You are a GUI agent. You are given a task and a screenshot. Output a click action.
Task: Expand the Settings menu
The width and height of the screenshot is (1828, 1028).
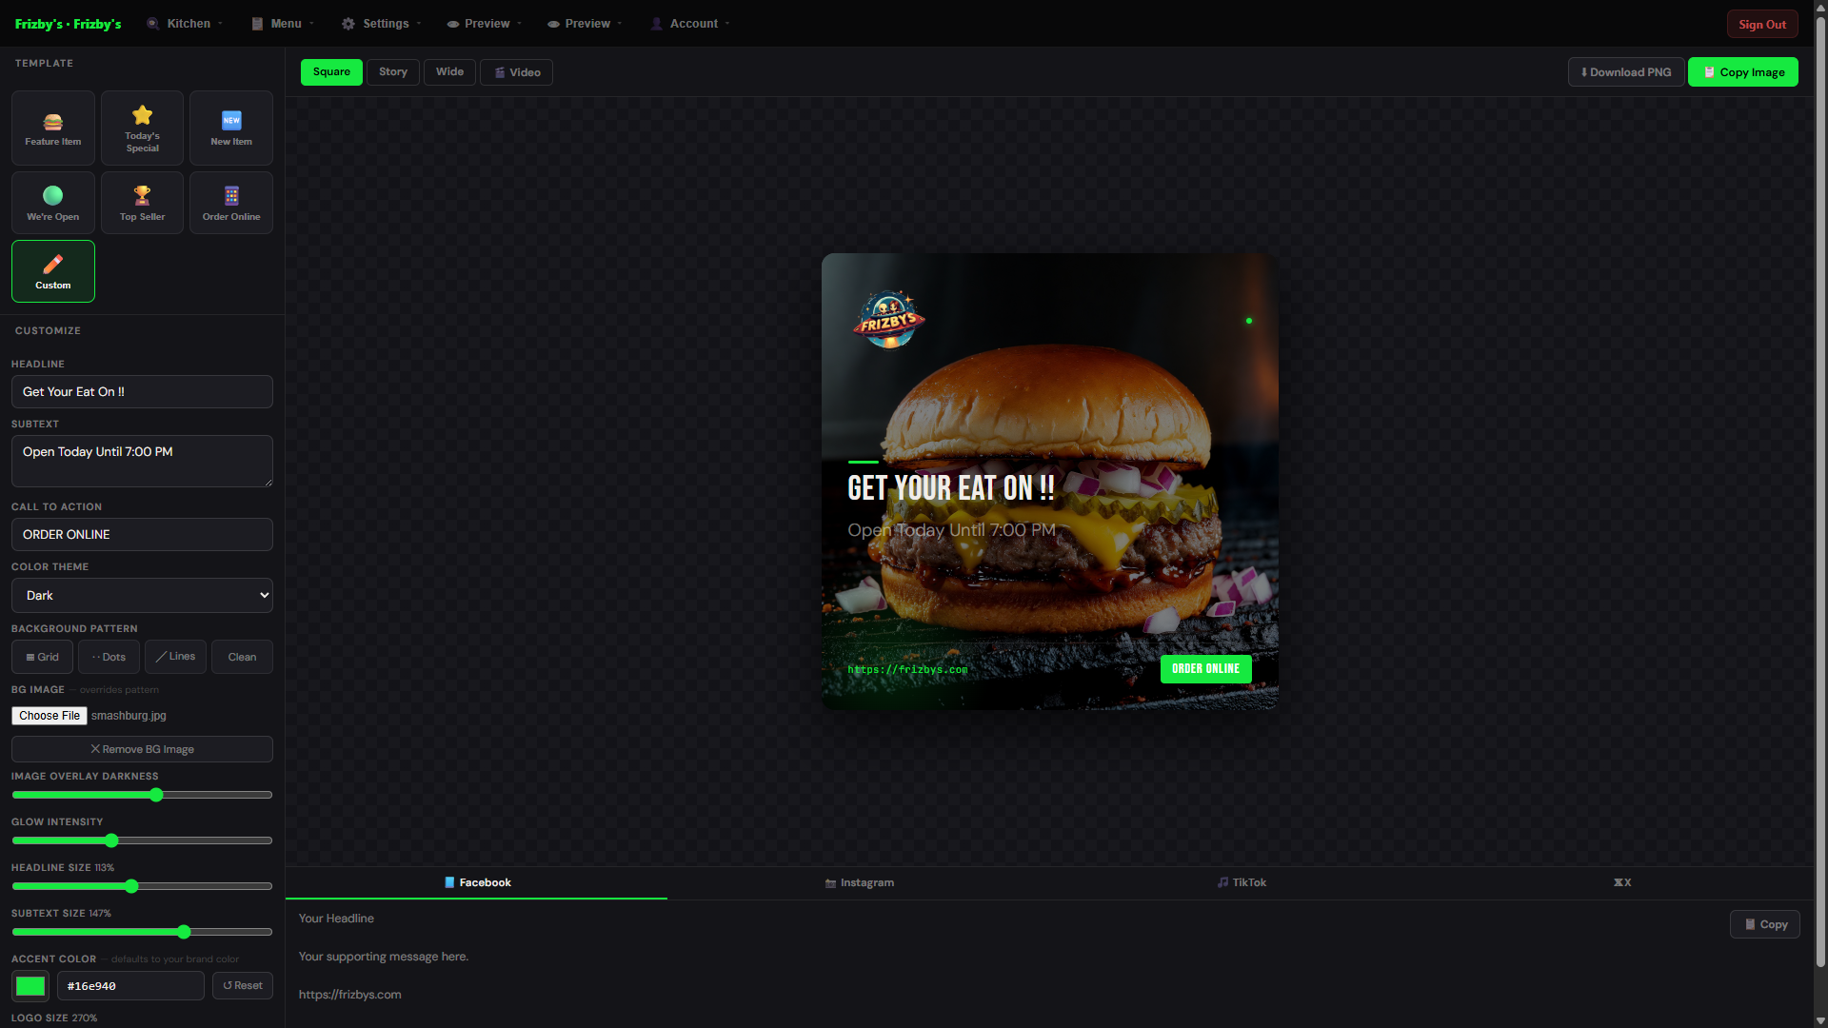click(380, 23)
